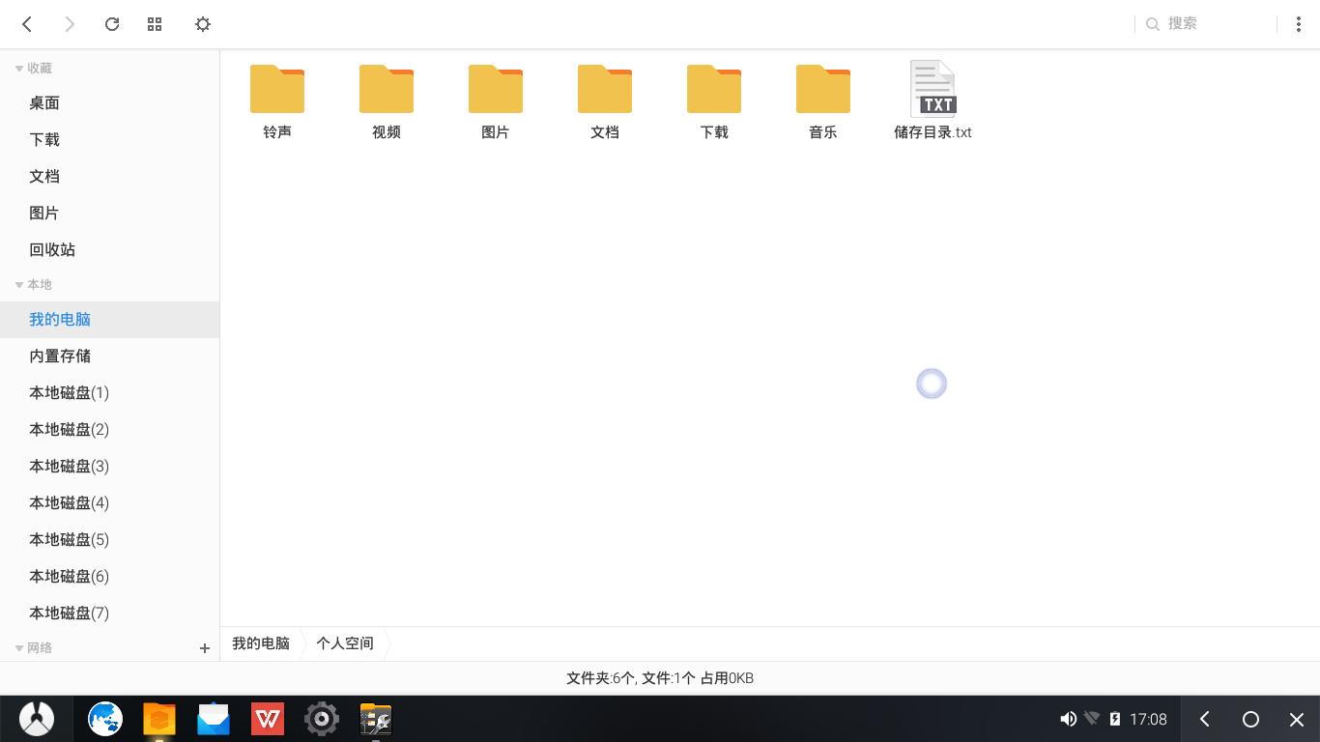
Task: Switch view mode using the grid icon
Action: tap(155, 24)
